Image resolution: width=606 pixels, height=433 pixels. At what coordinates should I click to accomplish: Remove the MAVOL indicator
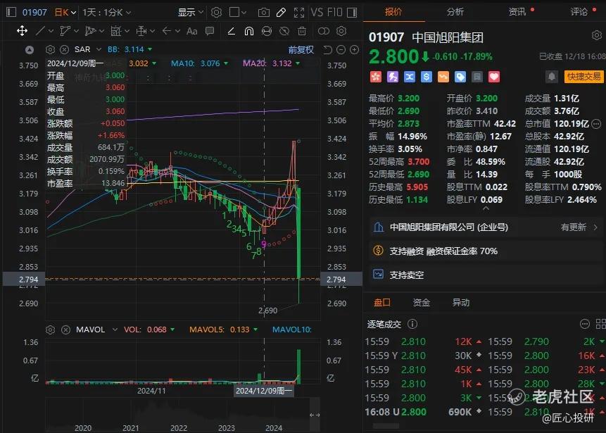tap(65, 330)
